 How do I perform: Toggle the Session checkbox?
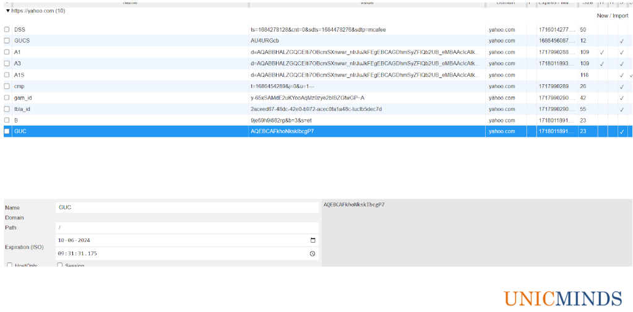coord(60,265)
